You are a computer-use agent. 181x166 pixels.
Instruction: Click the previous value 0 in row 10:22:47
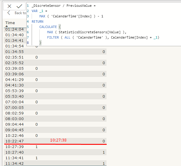click(104, 141)
